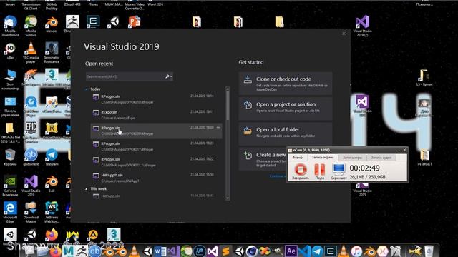Switch to oCam Запись игры tab

pos(352,158)
